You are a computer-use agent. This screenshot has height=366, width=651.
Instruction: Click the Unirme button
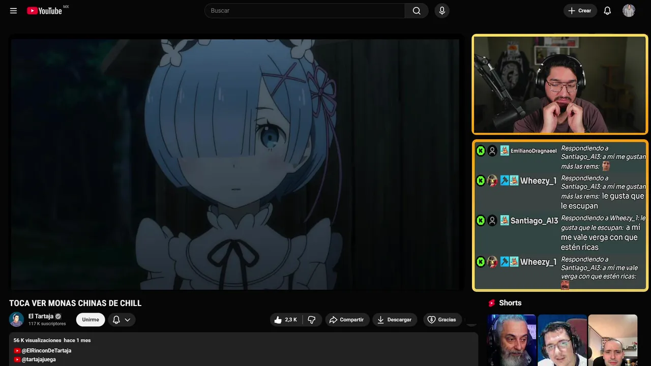(x=91, y=320)
